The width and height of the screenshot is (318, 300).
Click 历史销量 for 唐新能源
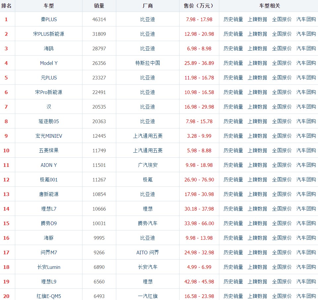[233, 194]
